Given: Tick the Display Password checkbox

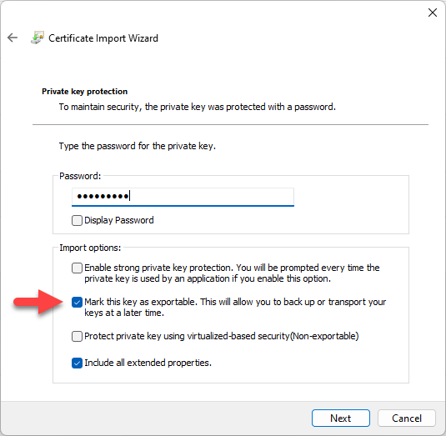Looking at the screenshot, I should pyautogui.click(x=77, y=220).
